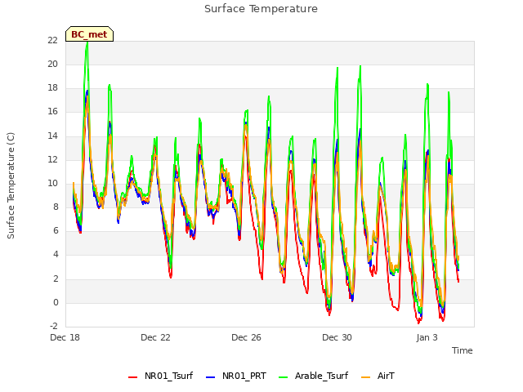The height and width of the screenshot is (392, 523).
Task: Click the orange AirT legend color marker
Action: [x=366, y=377]
